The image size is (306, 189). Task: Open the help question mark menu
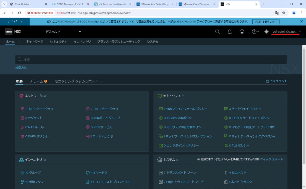[255, 32]
